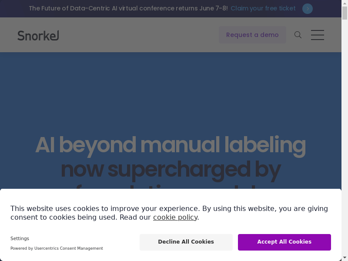Click the cookie consent message text

pyautogui.click(x=169, y=213)
